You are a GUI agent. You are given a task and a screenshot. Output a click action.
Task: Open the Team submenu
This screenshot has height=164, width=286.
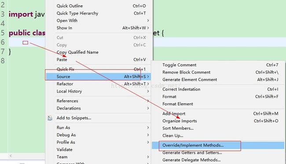(x=99, y=157)
